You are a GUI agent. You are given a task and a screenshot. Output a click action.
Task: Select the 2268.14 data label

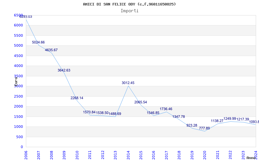point(77,98)
